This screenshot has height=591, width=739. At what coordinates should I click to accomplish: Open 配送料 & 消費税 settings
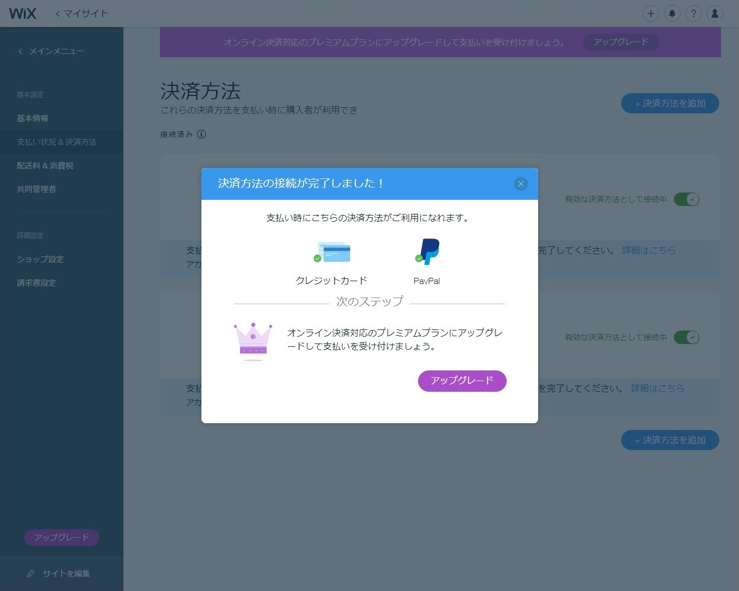coord(45,166)
